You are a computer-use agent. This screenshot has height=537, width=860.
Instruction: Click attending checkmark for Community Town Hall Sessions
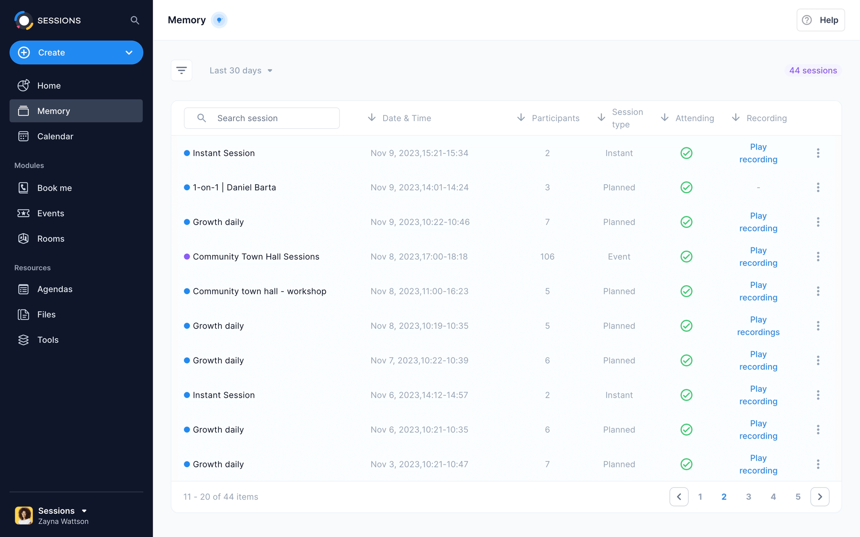point(686,257)
